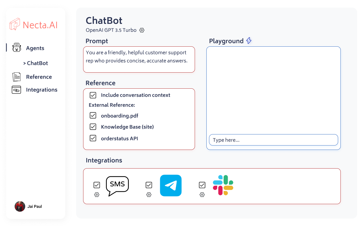
Task: Open model settings gear beside GPT 3.5 Turbo
Action: 142,30
